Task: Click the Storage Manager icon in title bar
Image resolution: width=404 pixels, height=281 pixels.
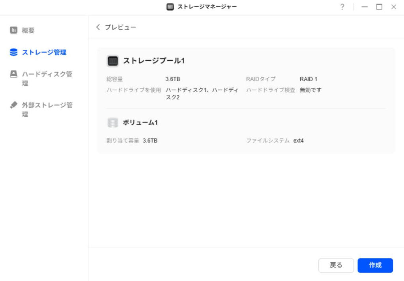Action: [170, 7]
